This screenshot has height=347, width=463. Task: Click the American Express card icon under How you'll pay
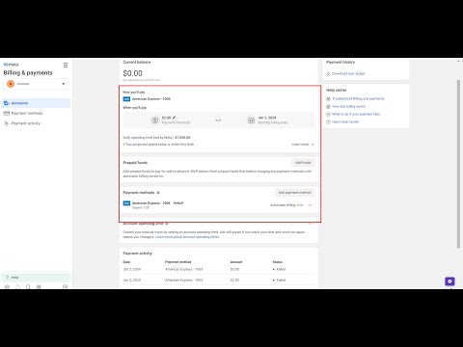point(126,99)
